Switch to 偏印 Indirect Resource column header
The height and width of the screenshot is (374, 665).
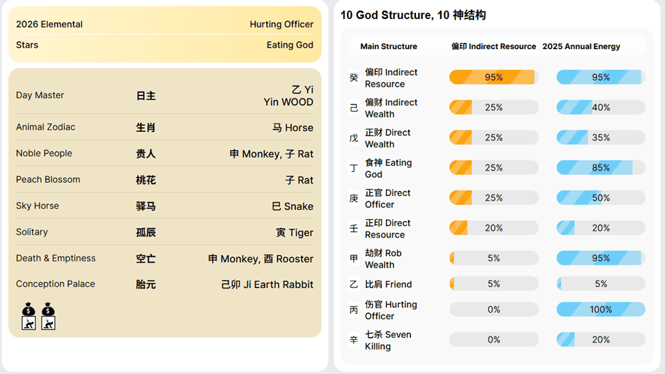click(x=494, y=46)
